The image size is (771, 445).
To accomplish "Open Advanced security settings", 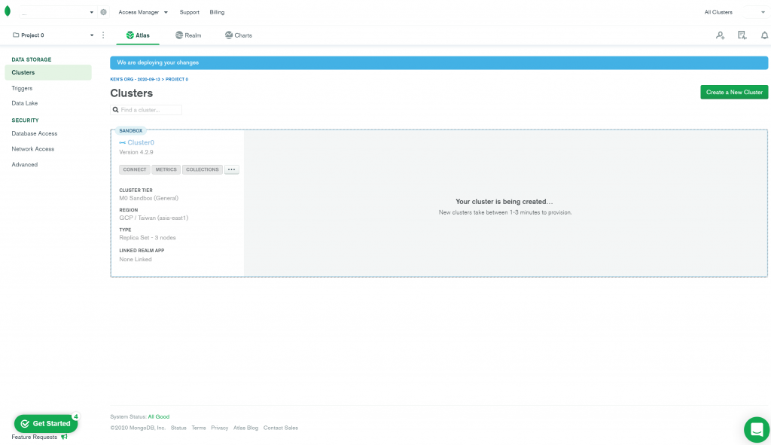I will pos(25,165).
